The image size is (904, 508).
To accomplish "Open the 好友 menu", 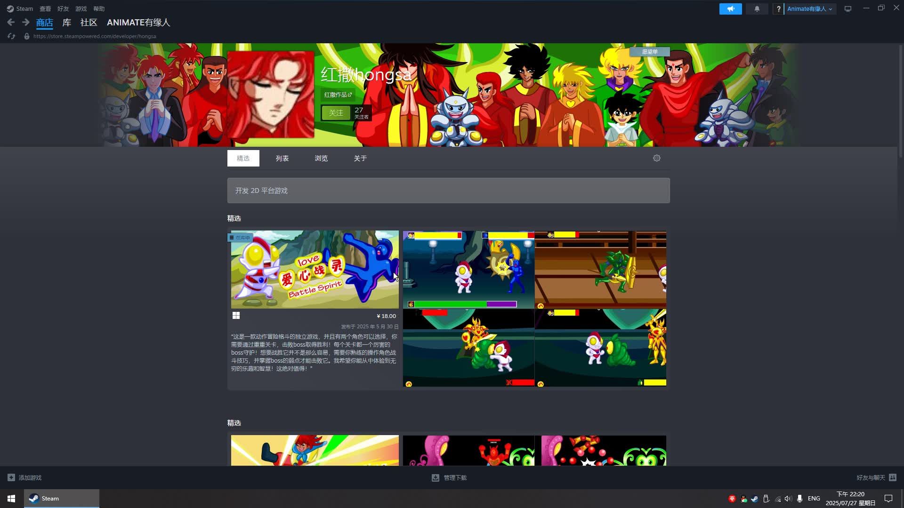I will pyautogui.click(x=63, y=9).
